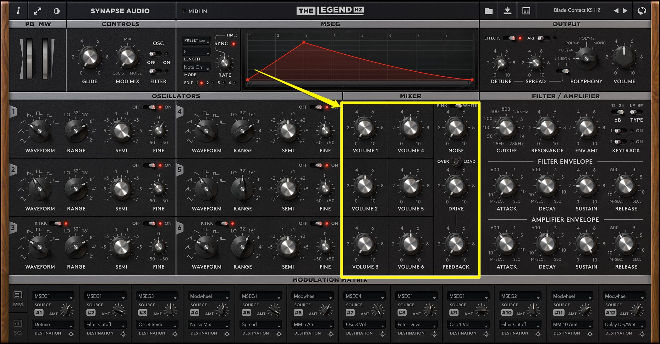Click the Detune destination learn crosshair

(71, 334)
